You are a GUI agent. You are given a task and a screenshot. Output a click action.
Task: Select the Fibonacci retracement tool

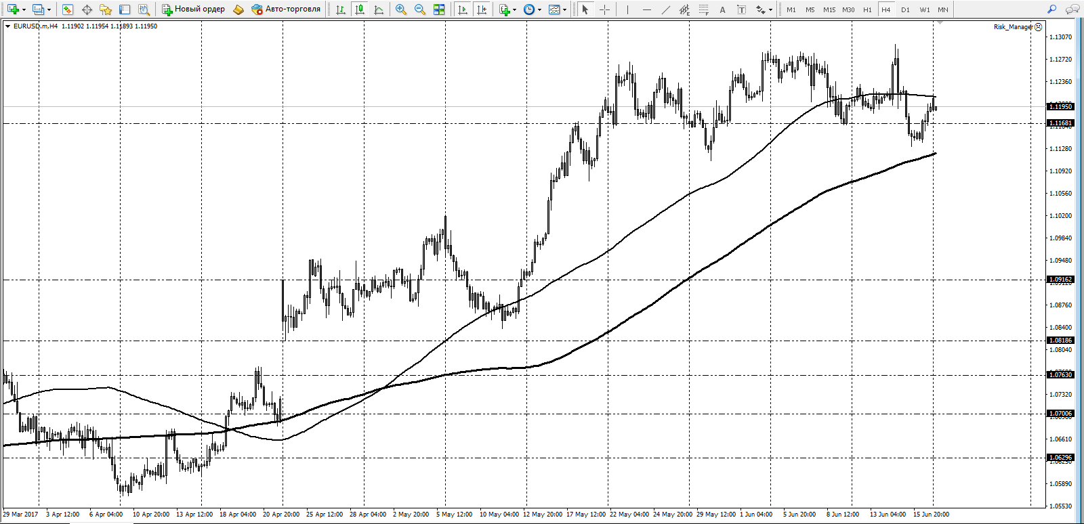pos(703,9)
